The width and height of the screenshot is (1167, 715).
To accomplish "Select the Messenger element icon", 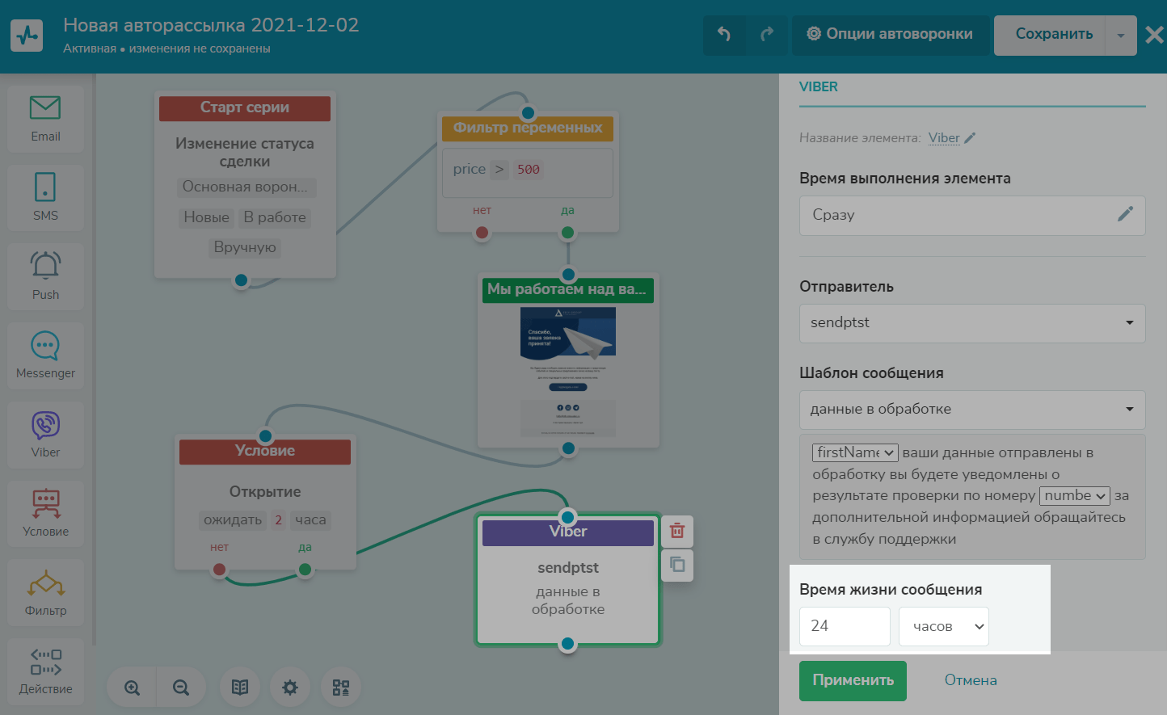I will pyautogui.click(x=45, y=354).
